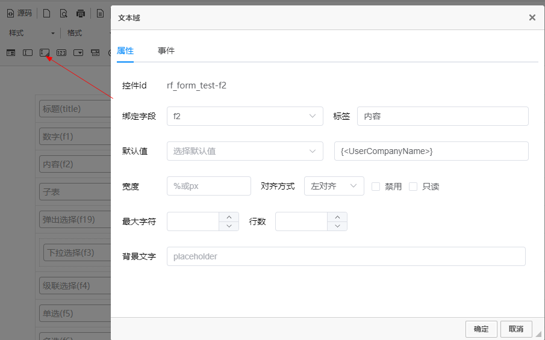Click the preview document icon
This screenshot has width=545, height=340.
click(63, 13)
